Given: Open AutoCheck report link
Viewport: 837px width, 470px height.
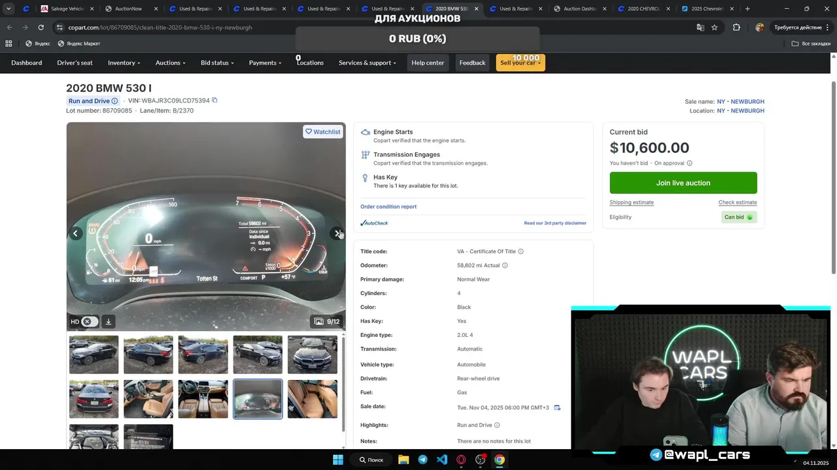Looking at the screenshot, I should (374, 223).
